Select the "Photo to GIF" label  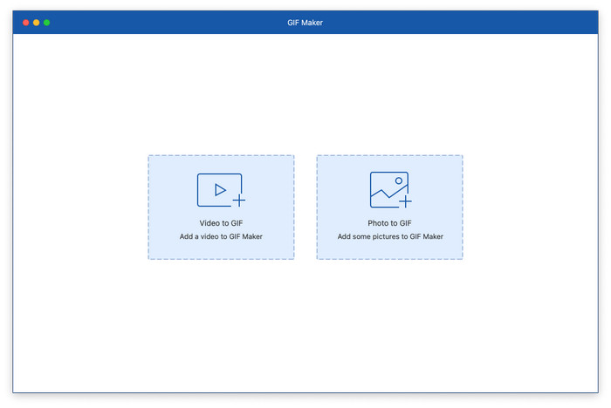click(x=389, y=223)
